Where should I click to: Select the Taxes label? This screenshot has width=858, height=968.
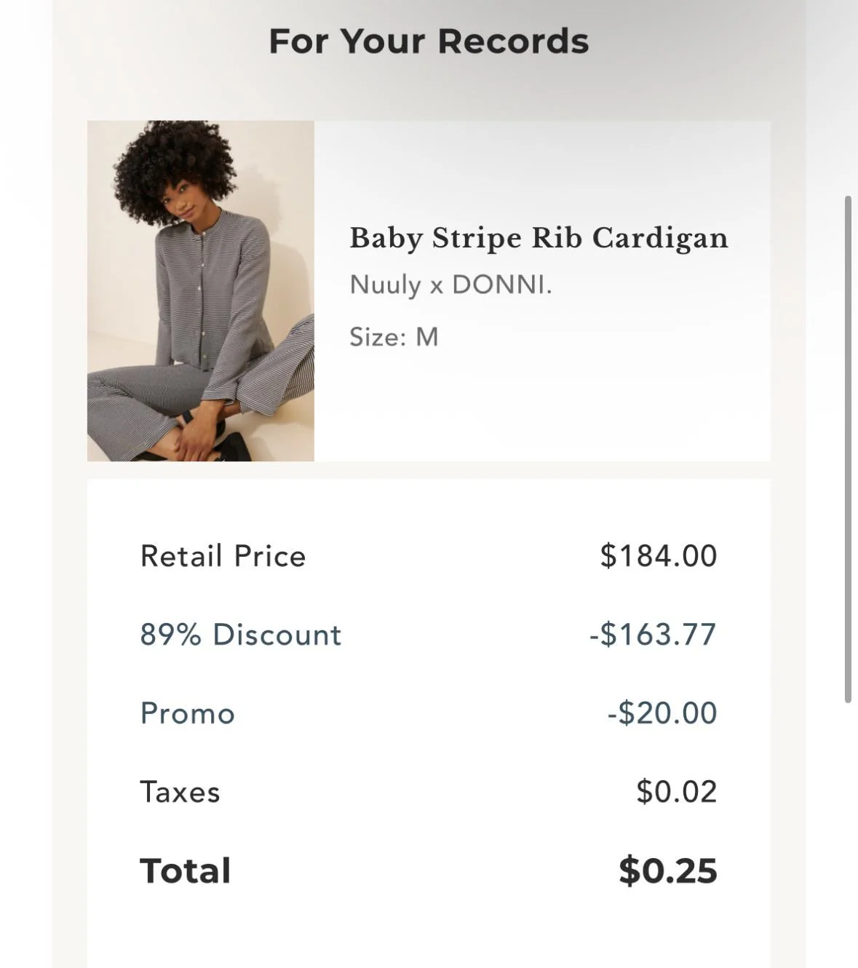click(180, 791)
